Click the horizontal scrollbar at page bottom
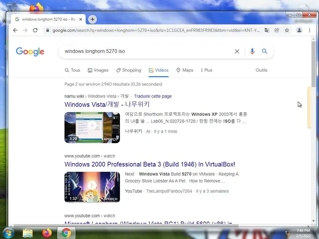The image size is (319, 239). click(126, 225)
